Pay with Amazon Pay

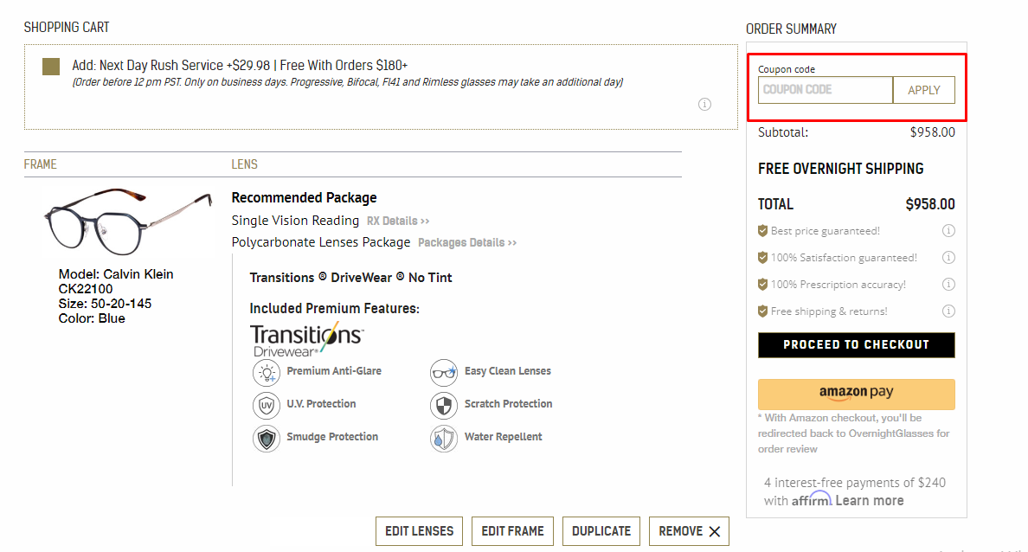coord(856,394)
